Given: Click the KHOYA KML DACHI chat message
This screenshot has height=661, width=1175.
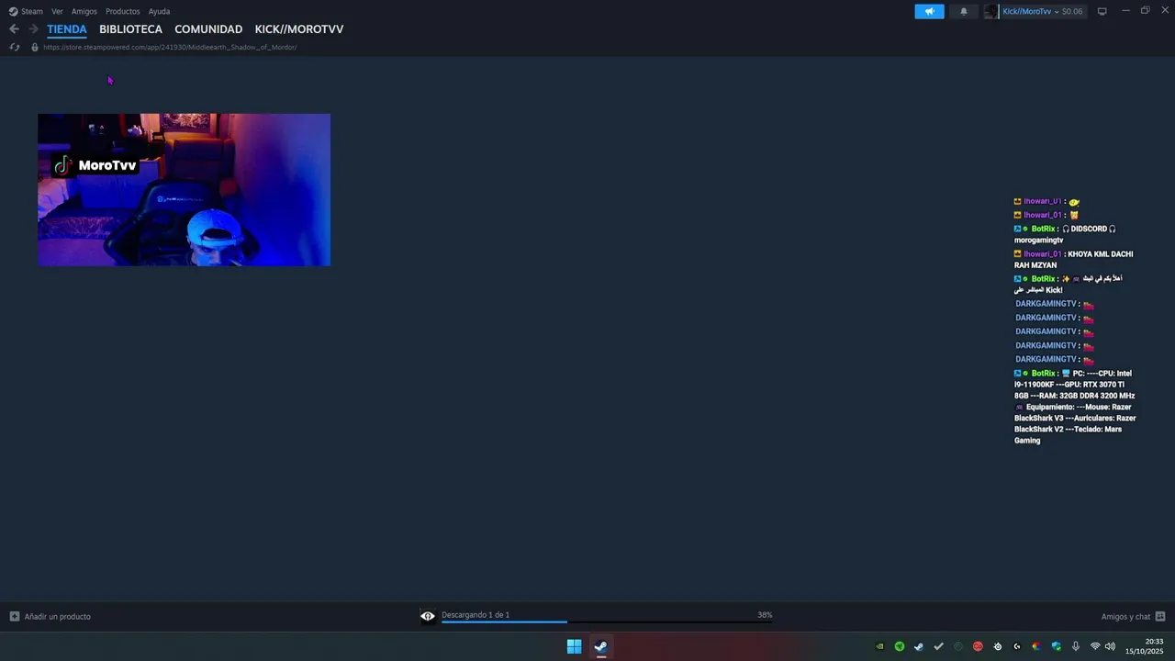Looking at the screenshot, I should pos(1074,259).
